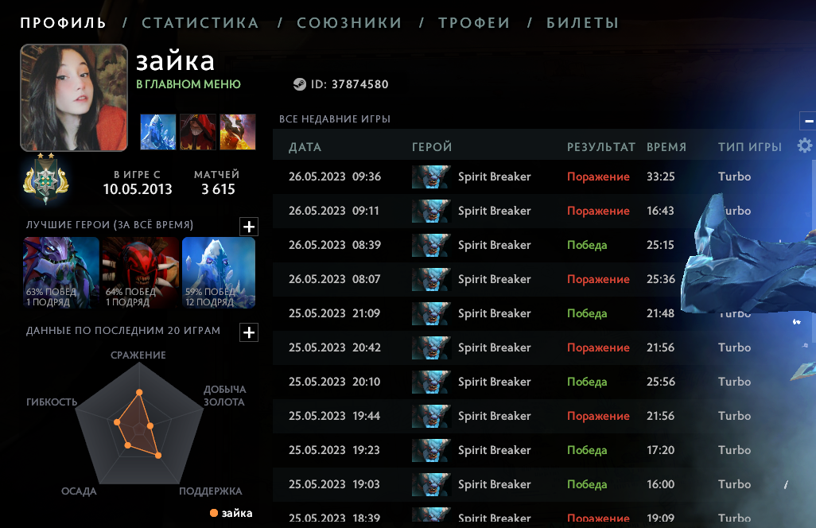Open the ТРОФЕИ tab
Viewport: 816px width, 528px height.
pyautogui.click(x=474, y=23)
